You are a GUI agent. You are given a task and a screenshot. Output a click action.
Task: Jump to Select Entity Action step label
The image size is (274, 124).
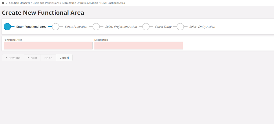pyautogui.click(x=202, y=27)
